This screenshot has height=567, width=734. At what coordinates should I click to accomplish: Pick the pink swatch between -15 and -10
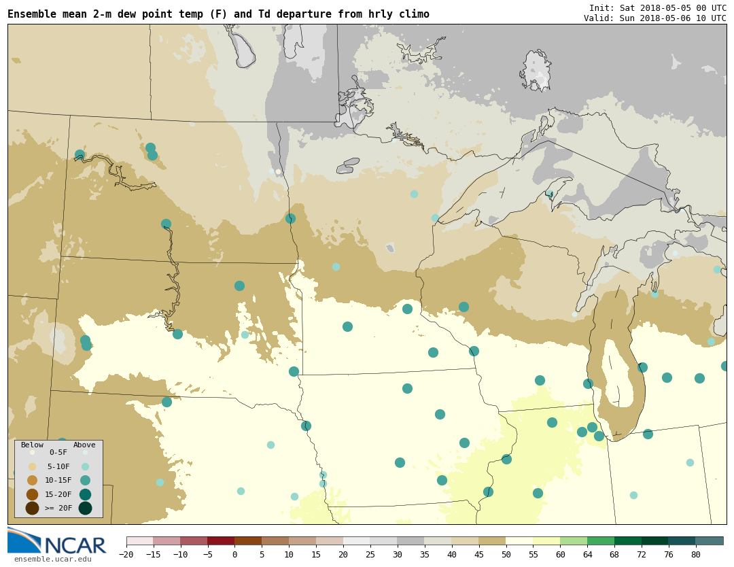(x=167, y=541)
